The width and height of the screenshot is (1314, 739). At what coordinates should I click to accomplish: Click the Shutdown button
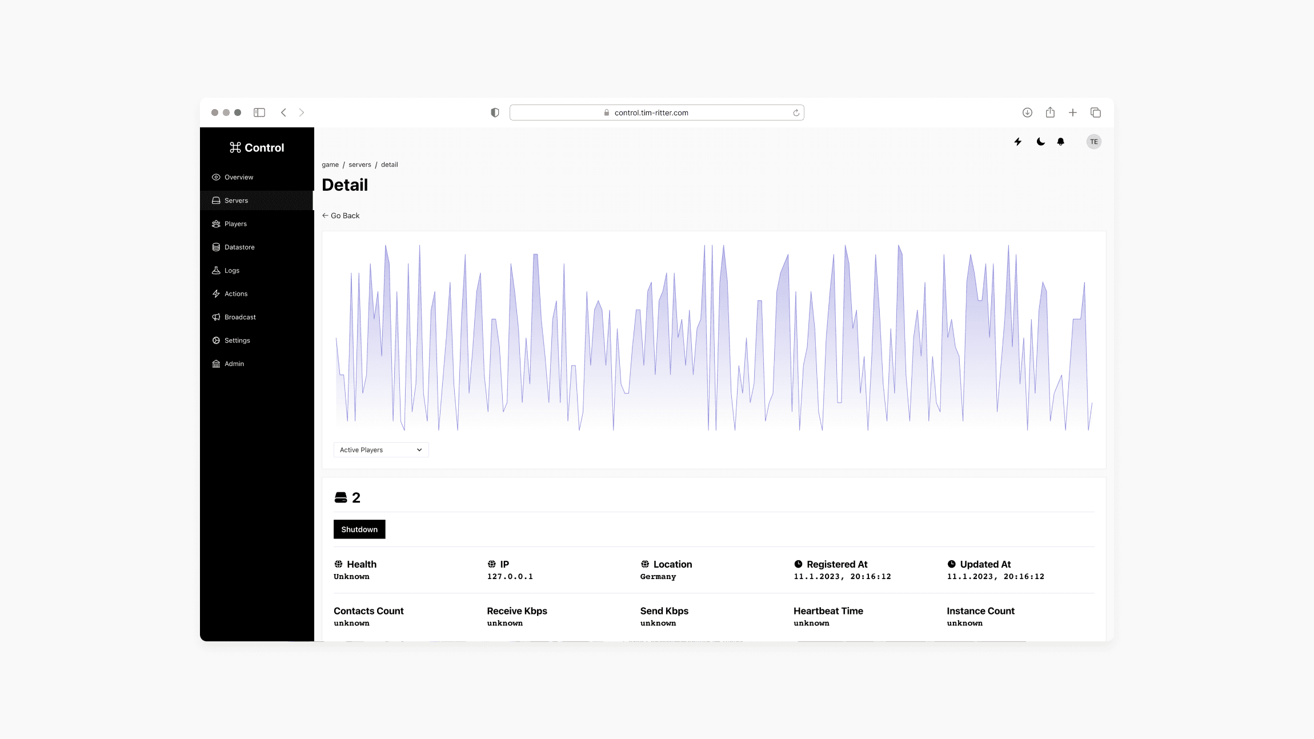359,529
